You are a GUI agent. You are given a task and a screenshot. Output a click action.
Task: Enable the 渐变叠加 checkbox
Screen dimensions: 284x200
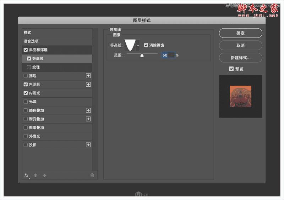click(x=26, y=119)
